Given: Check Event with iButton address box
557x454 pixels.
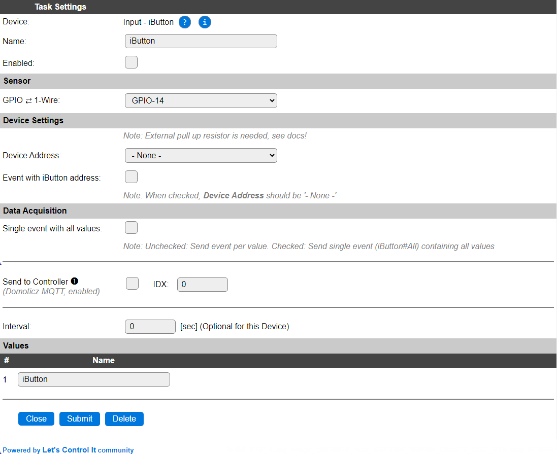Looking at the screenshot, I should [131, 177].
